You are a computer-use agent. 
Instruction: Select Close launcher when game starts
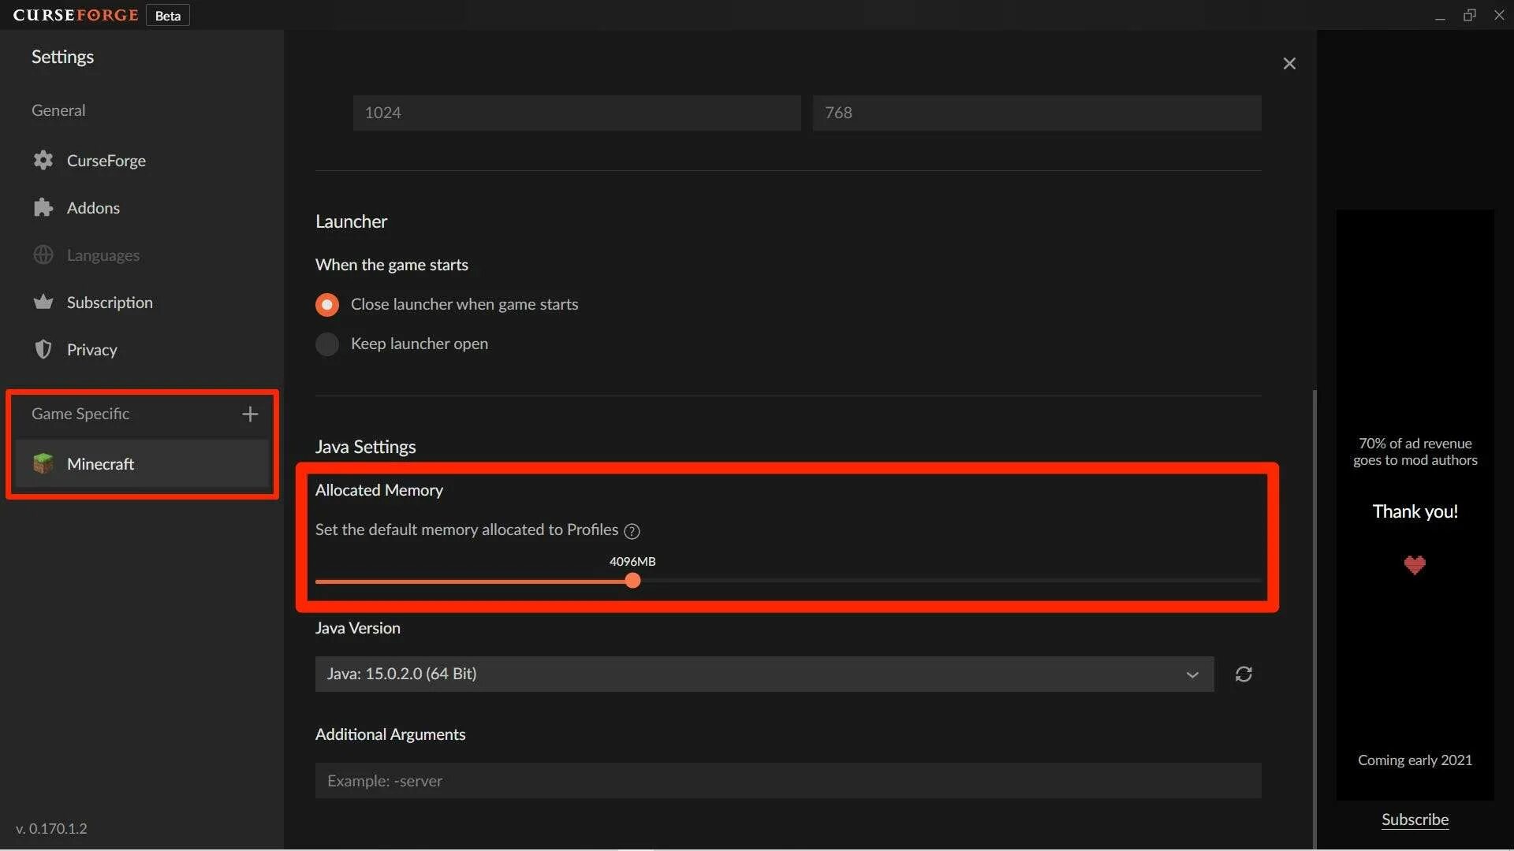click(327, 305)
